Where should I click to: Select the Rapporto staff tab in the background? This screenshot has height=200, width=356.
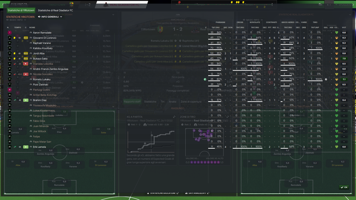[132, 102]
